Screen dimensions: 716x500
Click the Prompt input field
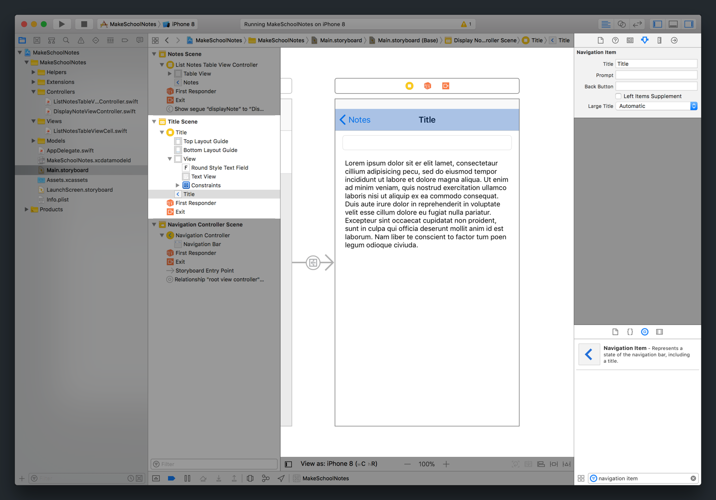[656, 75]
